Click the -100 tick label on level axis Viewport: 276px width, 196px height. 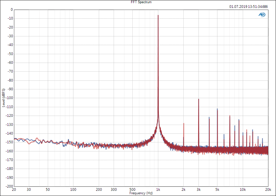pyautogui.click(x=10, y=98)
